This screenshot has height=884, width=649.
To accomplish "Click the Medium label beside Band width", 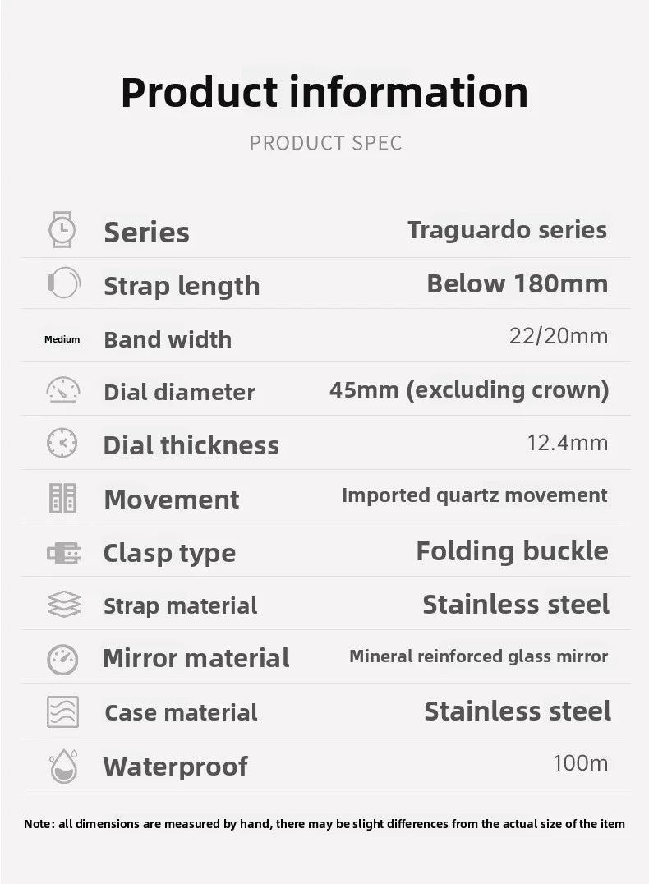I will [62, 339].
